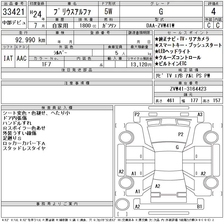Select the A3 damage mark on diagram
This screenshot has height=224, width=224.
coord(200,115)
